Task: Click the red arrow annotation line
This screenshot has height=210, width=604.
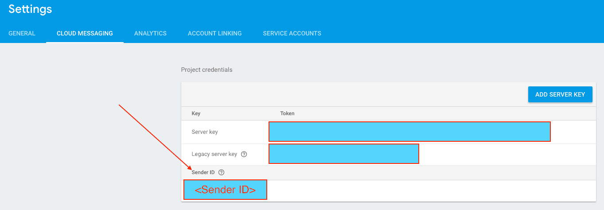Action: (155, 137)
